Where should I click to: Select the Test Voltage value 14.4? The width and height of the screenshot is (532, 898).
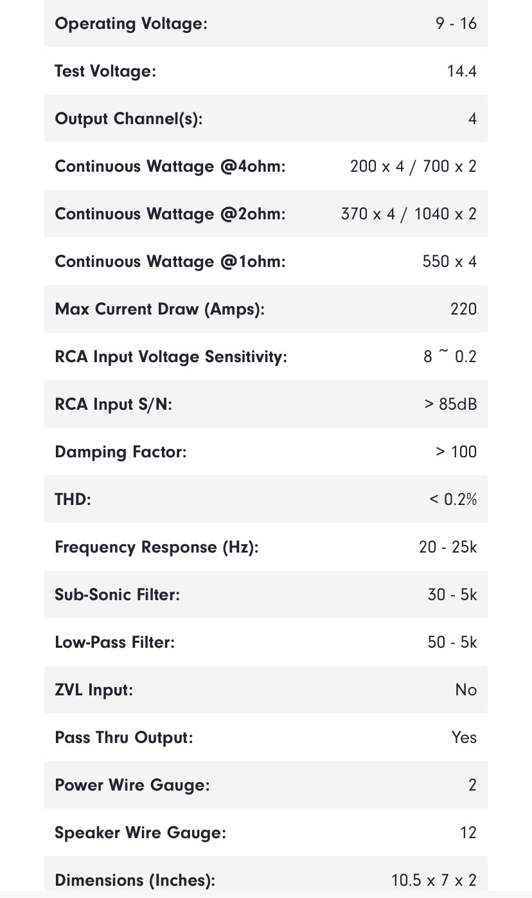coord(461,71)
